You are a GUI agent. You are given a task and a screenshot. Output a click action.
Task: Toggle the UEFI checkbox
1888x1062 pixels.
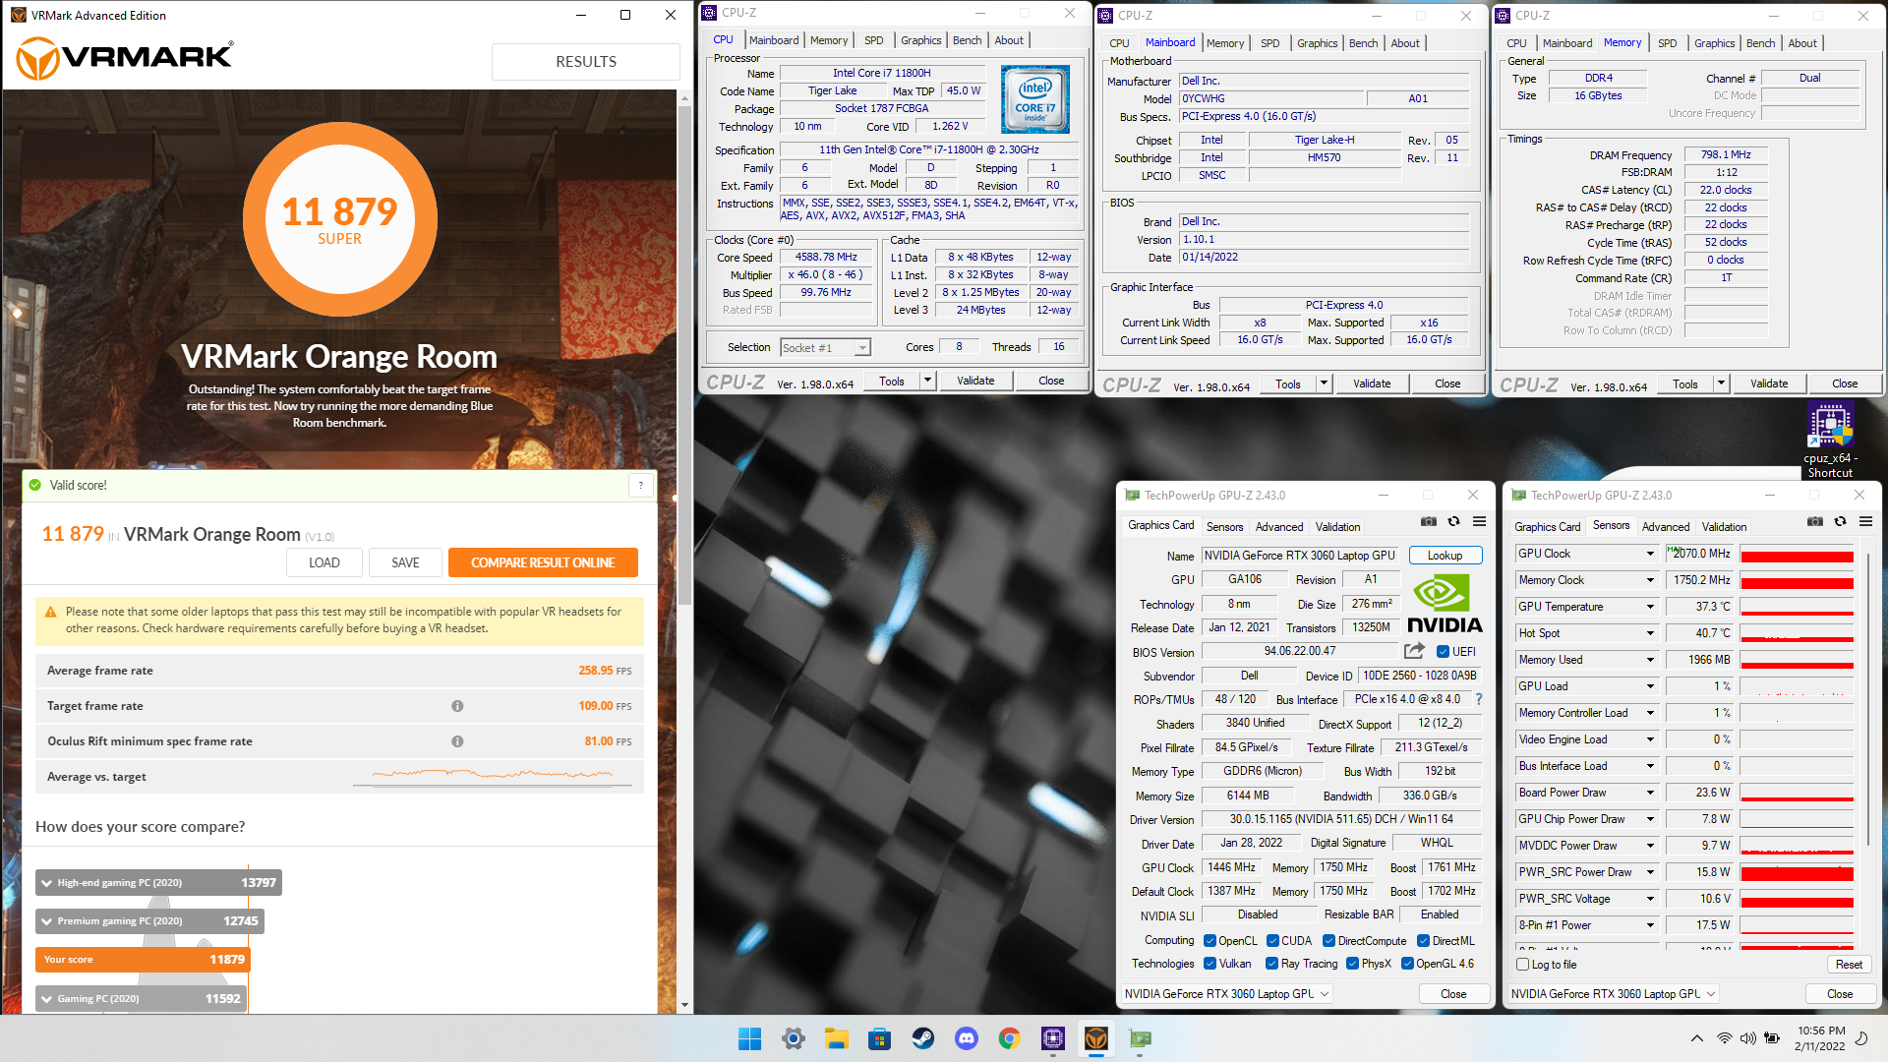1443,652
